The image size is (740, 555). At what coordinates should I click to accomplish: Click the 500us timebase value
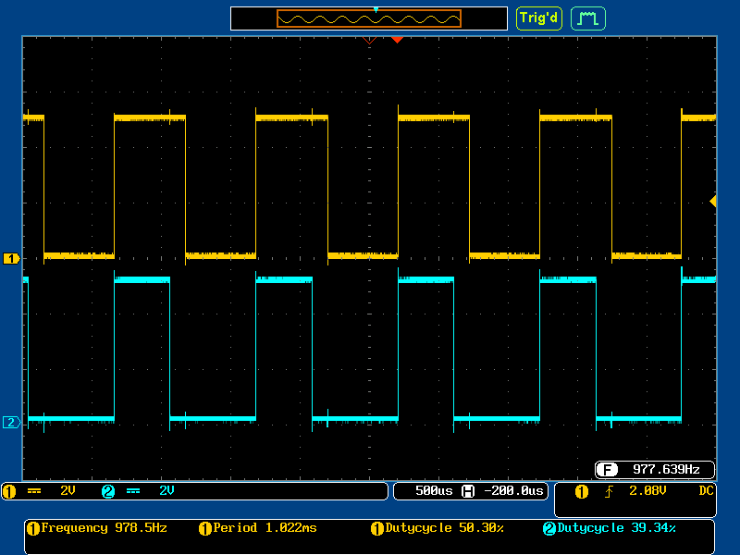(434, 491)
